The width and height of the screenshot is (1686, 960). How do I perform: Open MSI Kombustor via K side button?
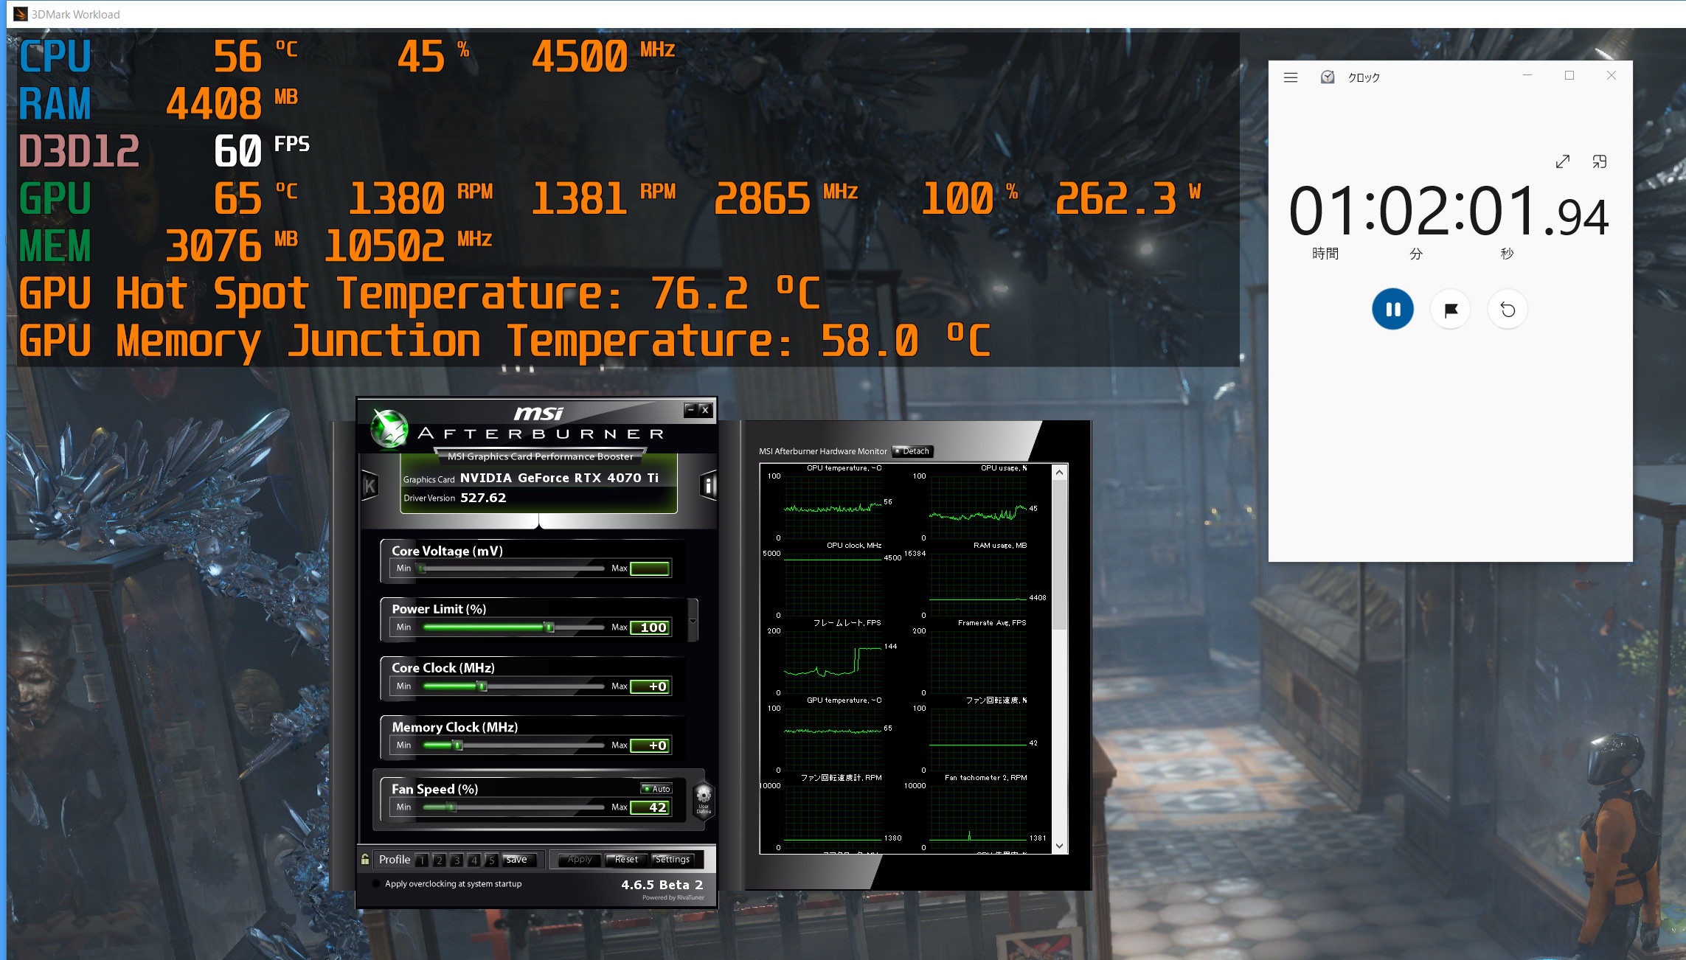coord(370,486)
